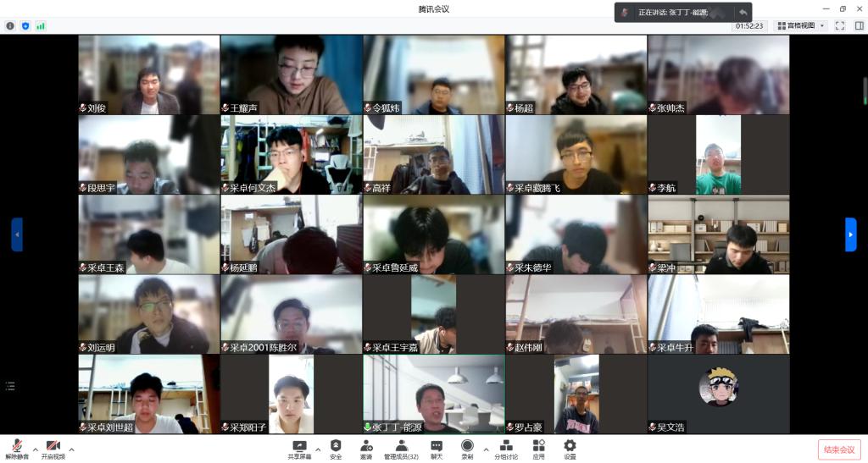Turn on the camera (开启视频)
Viewport: 868px width, 463px height.
click(x=53, y=449)
